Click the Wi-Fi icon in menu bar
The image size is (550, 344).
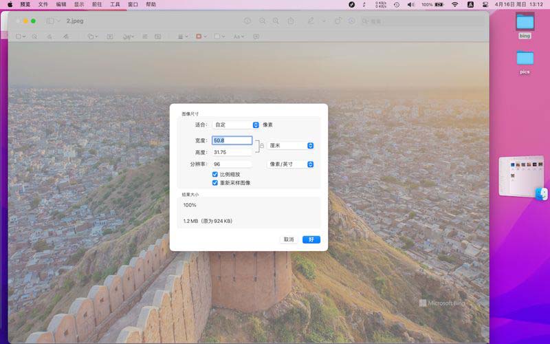pos(454,4)
